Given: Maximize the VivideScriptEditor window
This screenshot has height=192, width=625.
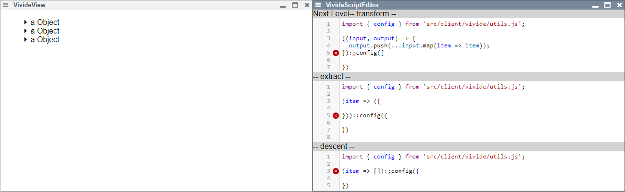Looking at the screenshot, I should pos(607,5).
